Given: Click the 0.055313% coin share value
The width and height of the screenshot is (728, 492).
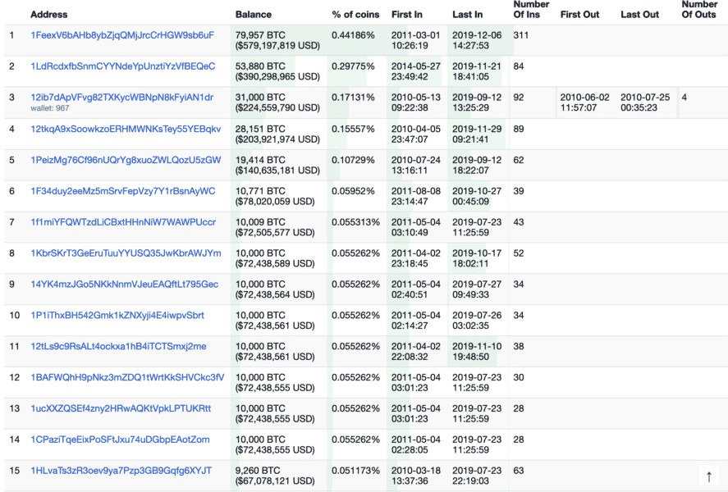Looking at the screenshot, I should click(355, 222).
